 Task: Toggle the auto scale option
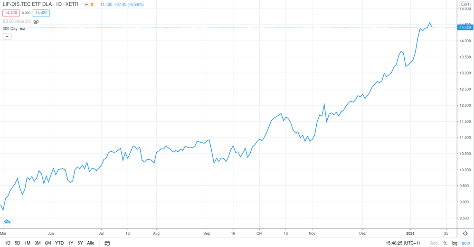tap(465, 243)
